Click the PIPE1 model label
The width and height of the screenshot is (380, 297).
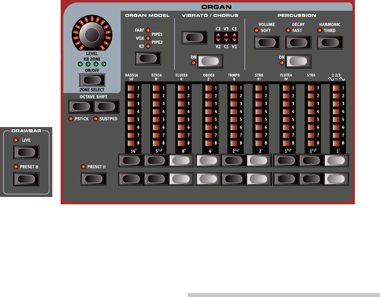(x=157, y=34)
